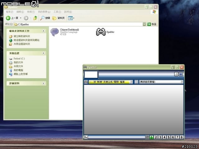The image size is (199, 149).
Task: Open the Views dropdown button in Explorer
Action: click(x=71, y=18)
